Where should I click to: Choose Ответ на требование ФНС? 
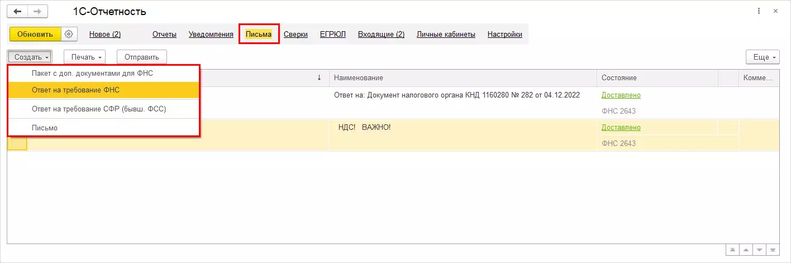click(x=104, y=90)
